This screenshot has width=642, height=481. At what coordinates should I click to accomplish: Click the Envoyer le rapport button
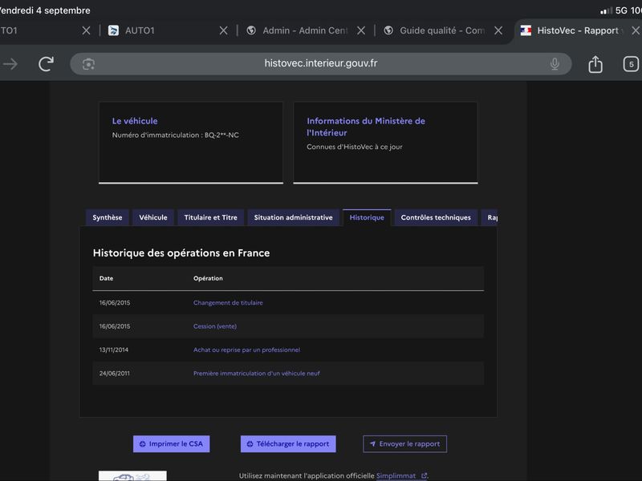click(x=405, y=444)
